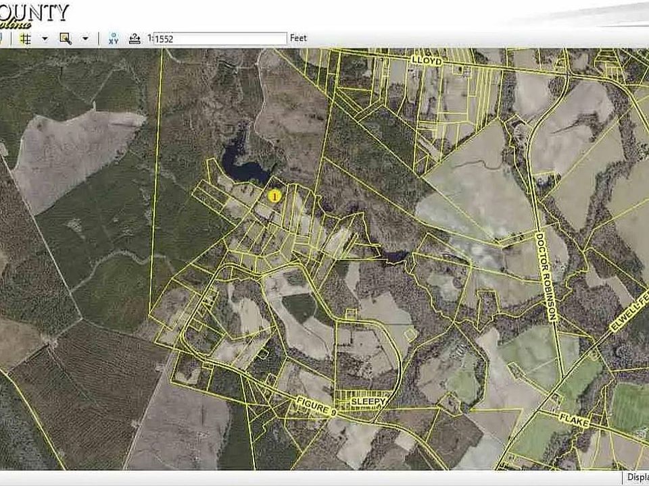Click the XY coordinates tool icon
The height and width of the screenshot is (486, 649).
113,39
